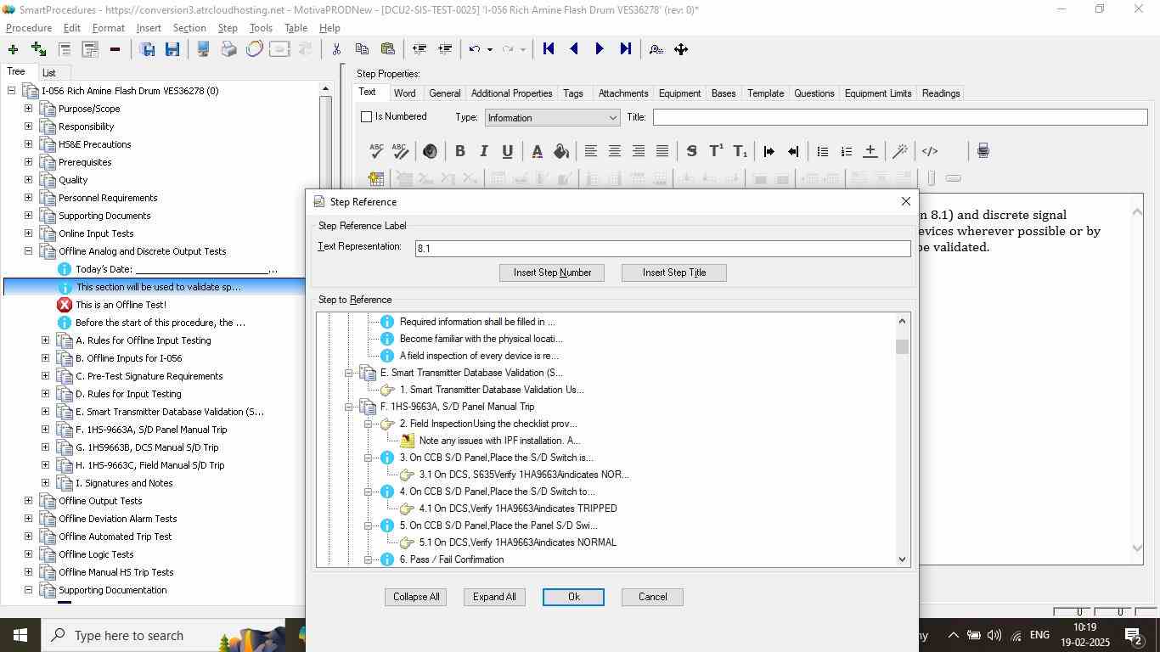This screenshot has width=1160, height=652.
Task: Open the undo history dropdown arrow
Action: pos(490,49)
